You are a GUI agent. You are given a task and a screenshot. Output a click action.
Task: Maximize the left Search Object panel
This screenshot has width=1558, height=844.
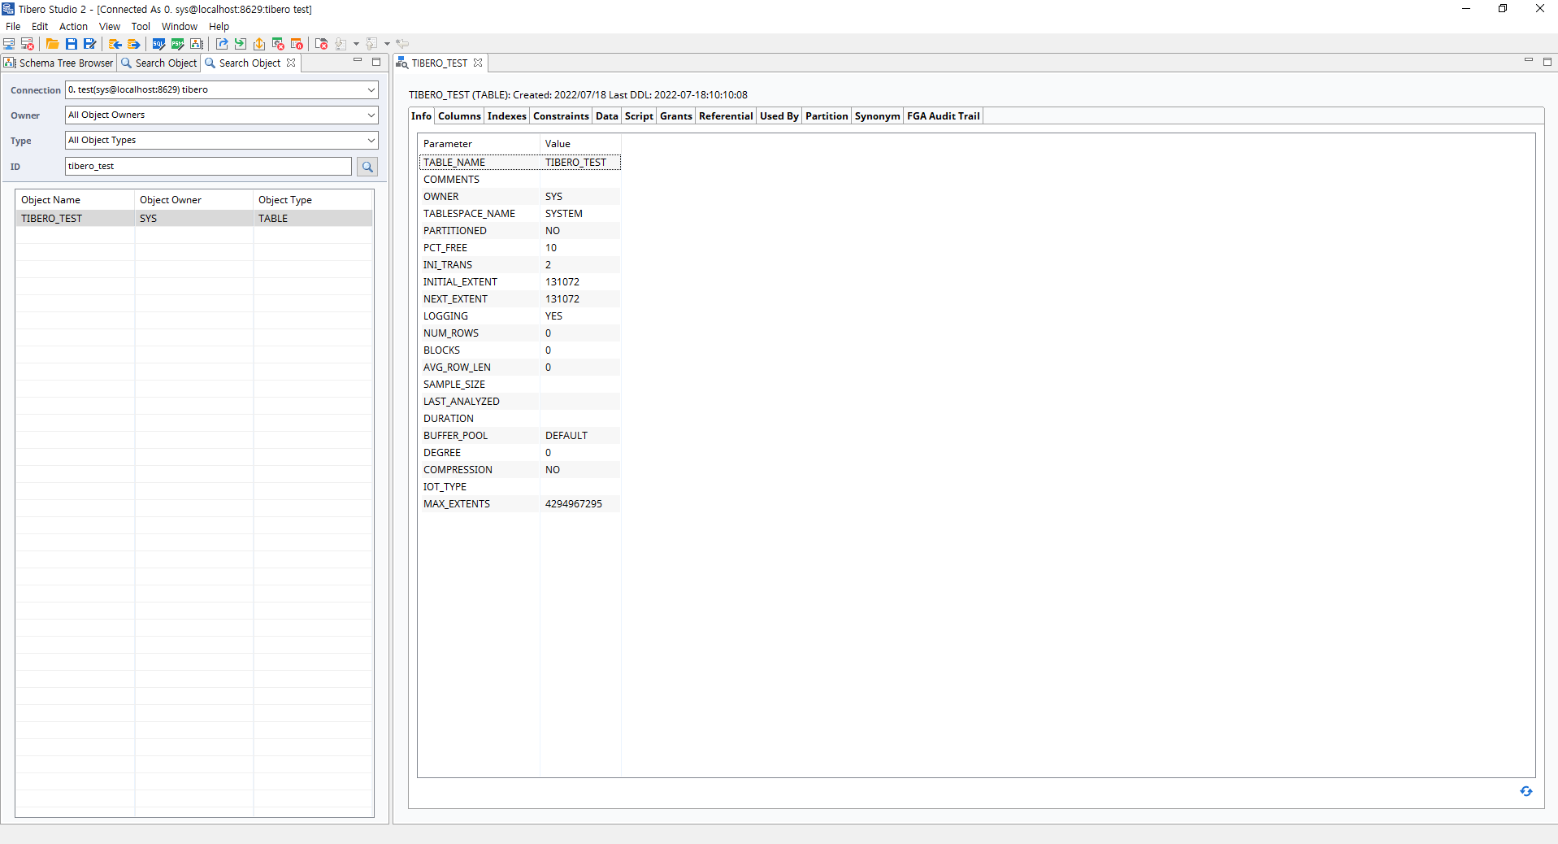click(x=376, y=61)
